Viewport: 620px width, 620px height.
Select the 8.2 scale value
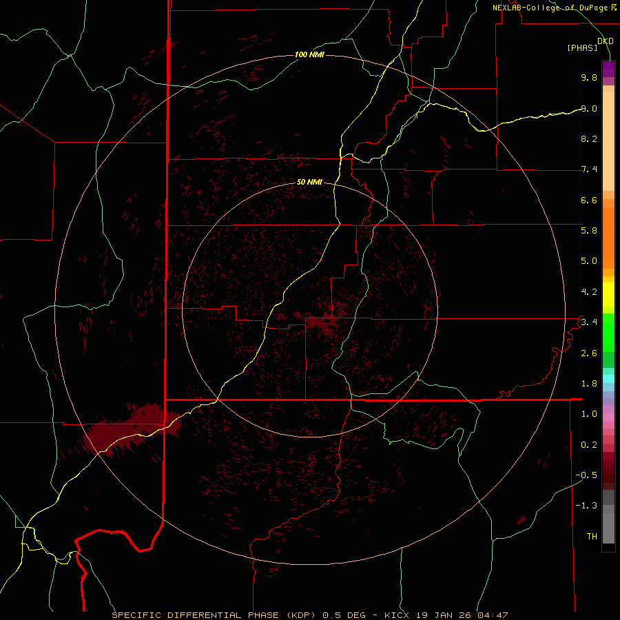(x=589, y=138)
